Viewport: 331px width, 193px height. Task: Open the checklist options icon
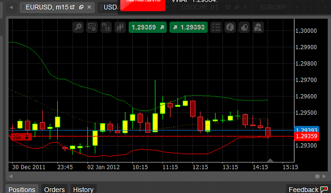(x=216, y=27)
